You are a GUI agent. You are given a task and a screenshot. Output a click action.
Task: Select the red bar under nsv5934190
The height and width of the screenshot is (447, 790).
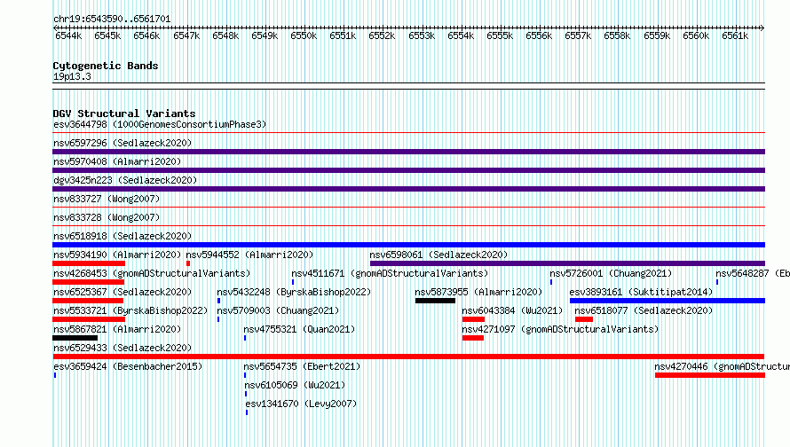click(x=89, y=263)
